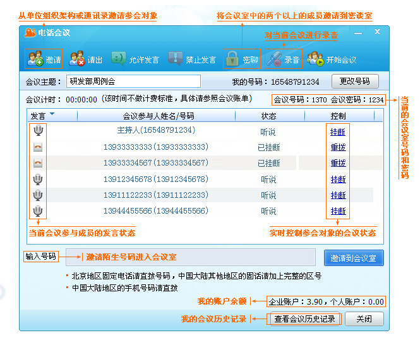Click 开始会议 to start the conference
Viewport: 420px width, 340px height.
(x=315, y=59)
